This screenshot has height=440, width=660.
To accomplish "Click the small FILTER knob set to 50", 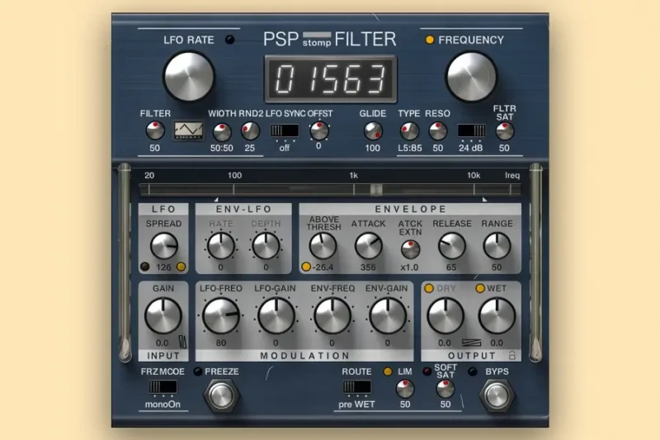I will click(155, 131).
